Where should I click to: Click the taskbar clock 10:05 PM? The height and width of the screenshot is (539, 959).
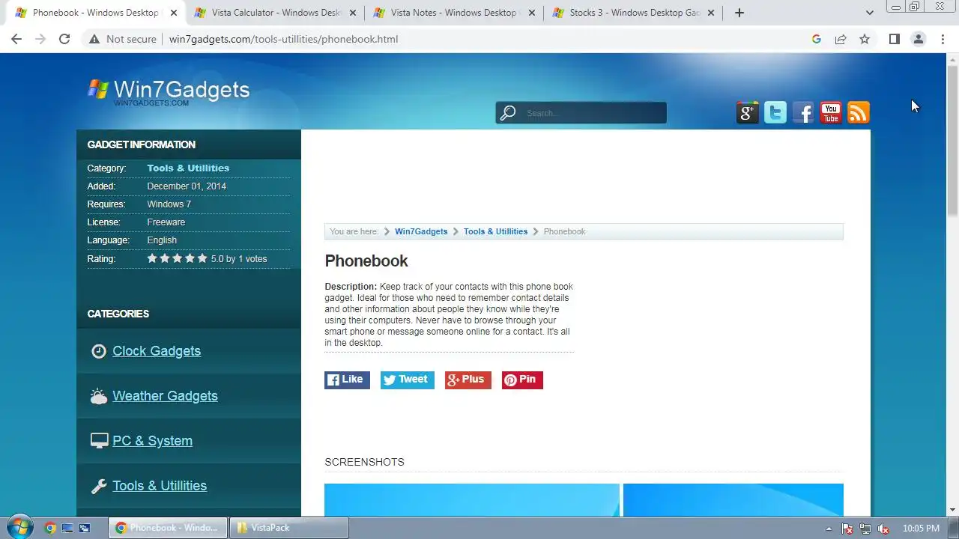[x=921, y=529]
